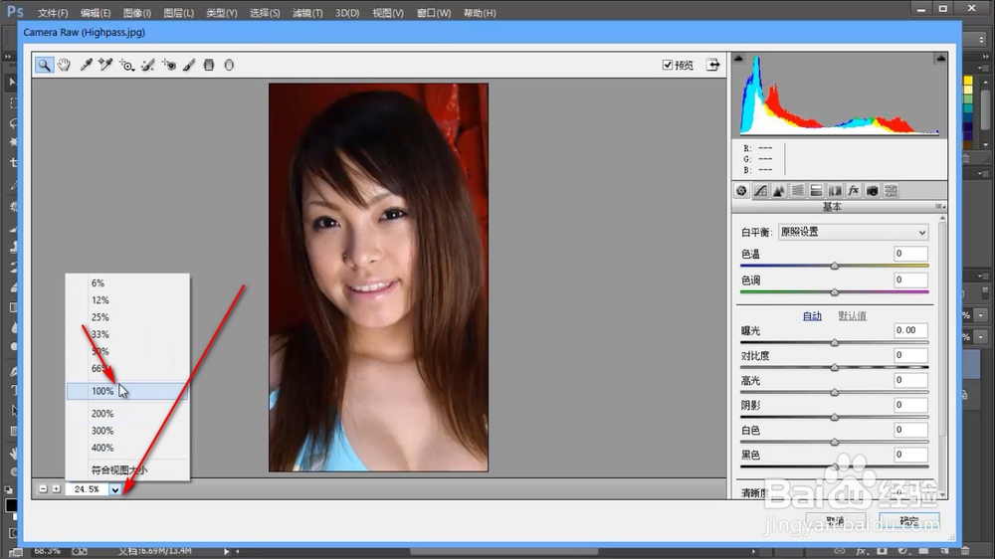Click the 黑色 value input field
995x559 pixels.
click(x=910, y=455)
